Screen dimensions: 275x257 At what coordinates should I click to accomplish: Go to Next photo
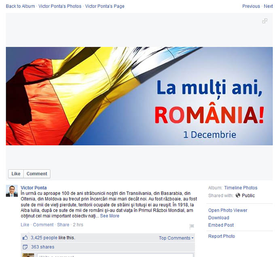click(268, 6)
